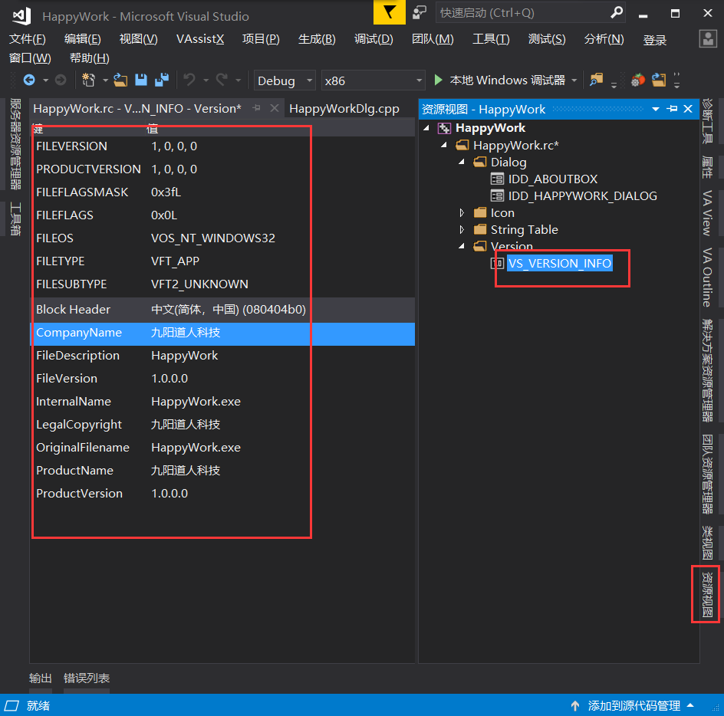Click the Visual Assist tomato icon

point(637,80)
